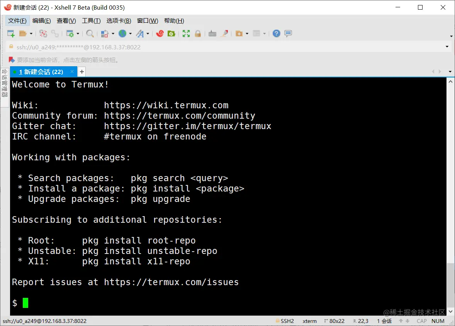Screen dimensions: 455x326
Task: Click https://gitter.im/termux/termux text
Action: coord(188,126)
